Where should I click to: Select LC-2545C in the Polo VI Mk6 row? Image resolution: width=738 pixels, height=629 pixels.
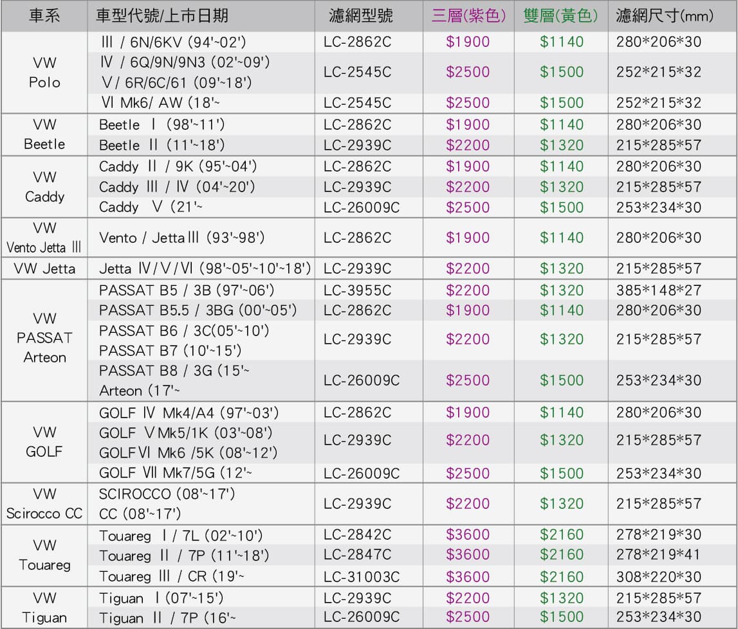357,103
